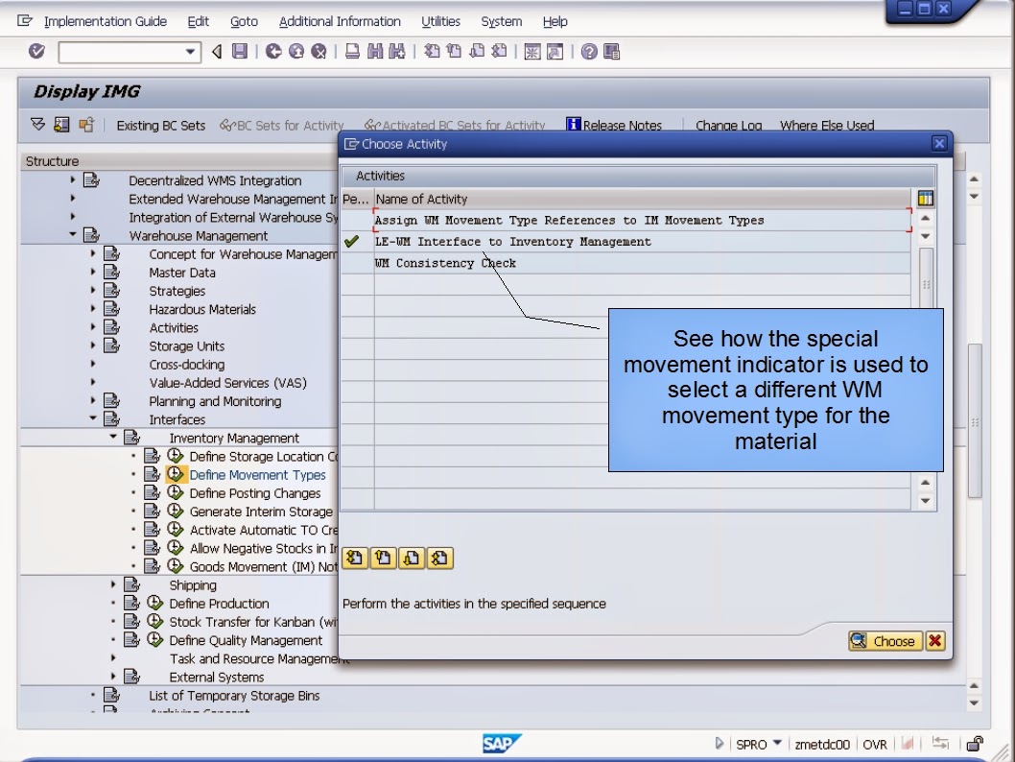This screenshot has height=762, width=1015.
Task: Open the Edit menu
Action: [x=198, y=21]
